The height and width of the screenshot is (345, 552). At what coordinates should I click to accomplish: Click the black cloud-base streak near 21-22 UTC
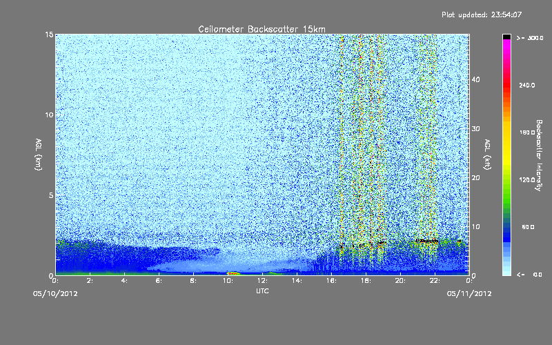(x=426, y=241)
